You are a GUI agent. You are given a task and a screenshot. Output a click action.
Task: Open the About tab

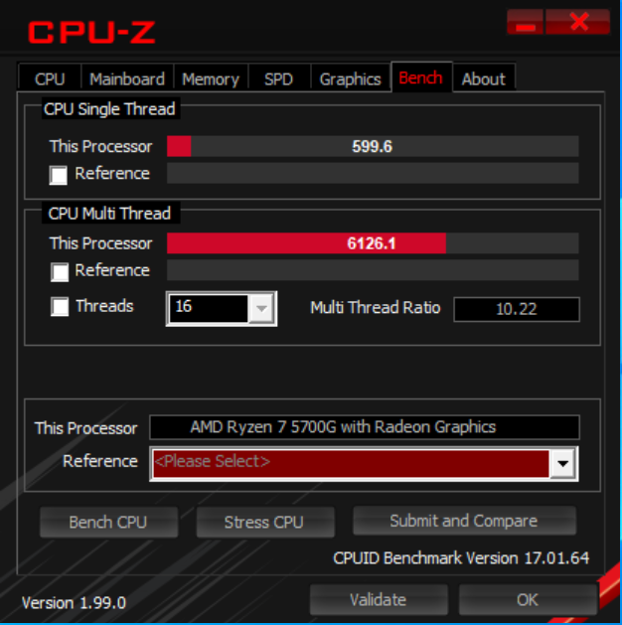click(483, 78)
